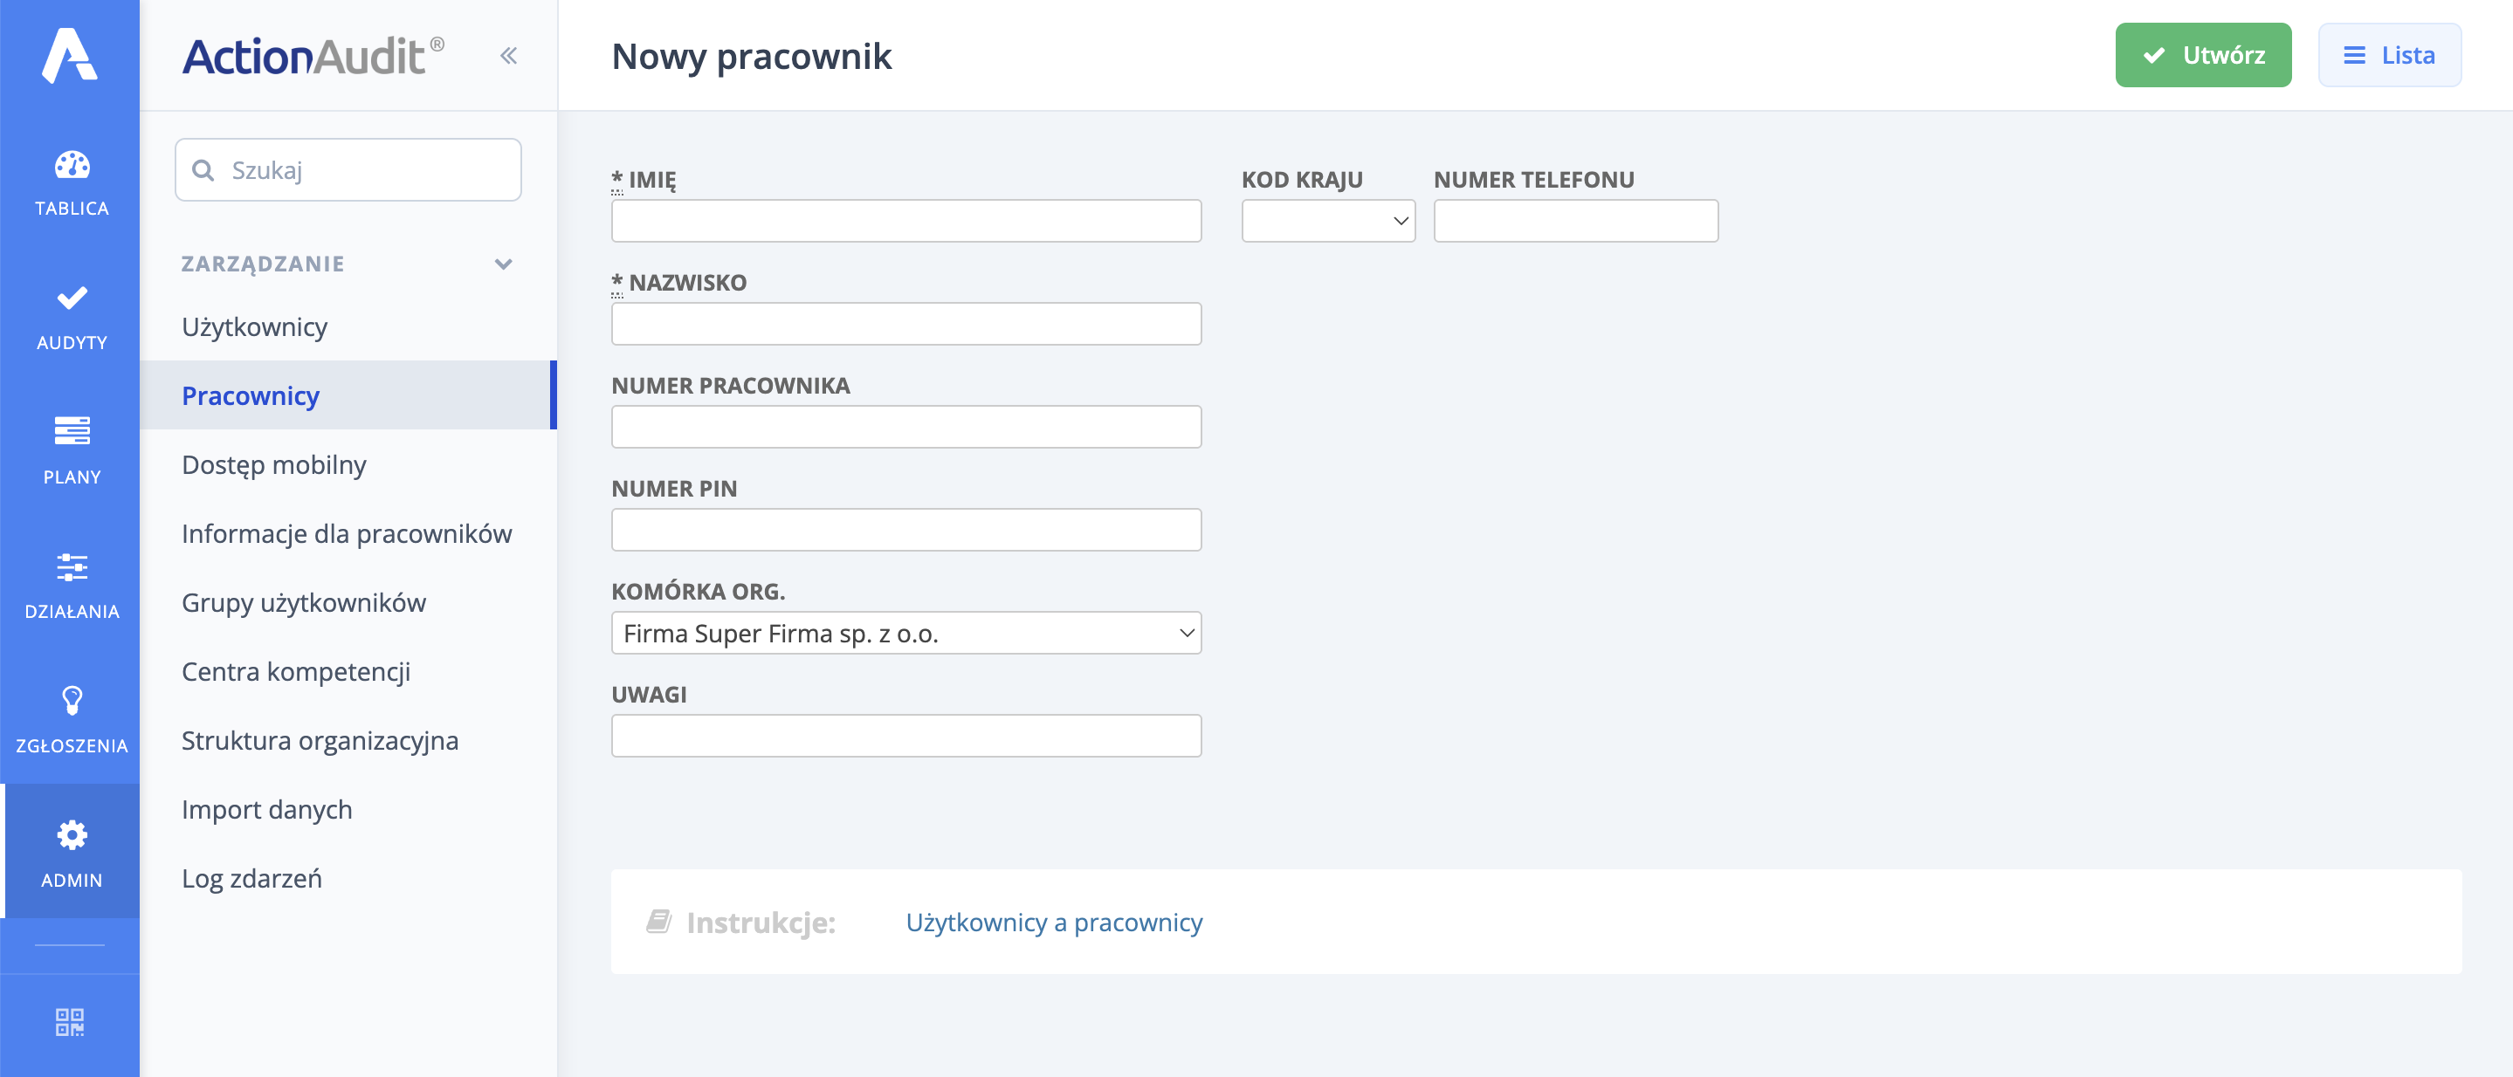The image size is (2513, 1077).
Task: Open the Użytkownicy a pracownicy instructions link
Action: 1054,922
